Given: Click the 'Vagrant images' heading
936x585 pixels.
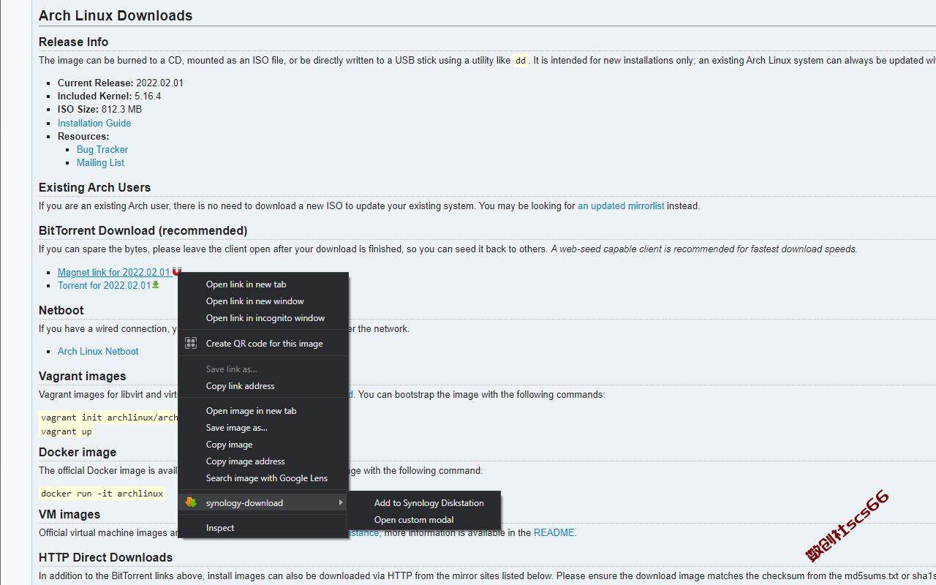Looking at the screenshot, I should (x=82, y=376).
